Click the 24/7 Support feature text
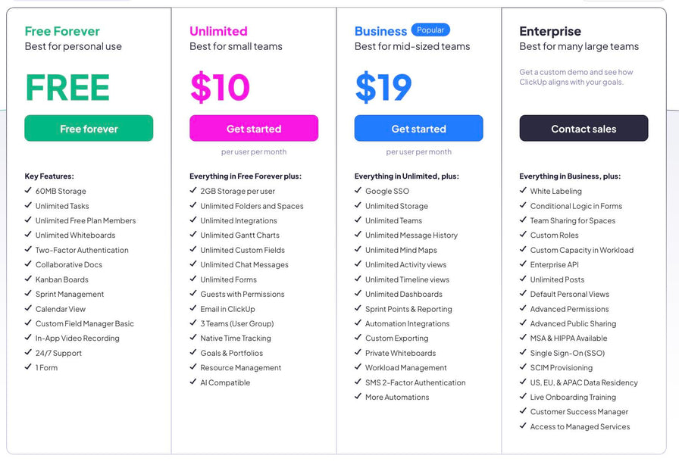This screenshot has height=468, width=679. (x=58, y=353)
